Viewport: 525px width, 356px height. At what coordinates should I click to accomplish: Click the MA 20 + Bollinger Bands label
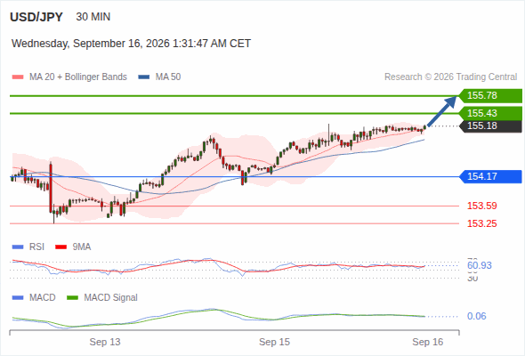click(x=78, y=77)
